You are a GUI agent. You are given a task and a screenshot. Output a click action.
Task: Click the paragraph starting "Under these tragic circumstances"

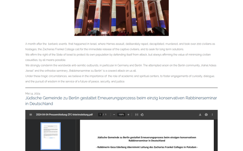coord(120,79)
